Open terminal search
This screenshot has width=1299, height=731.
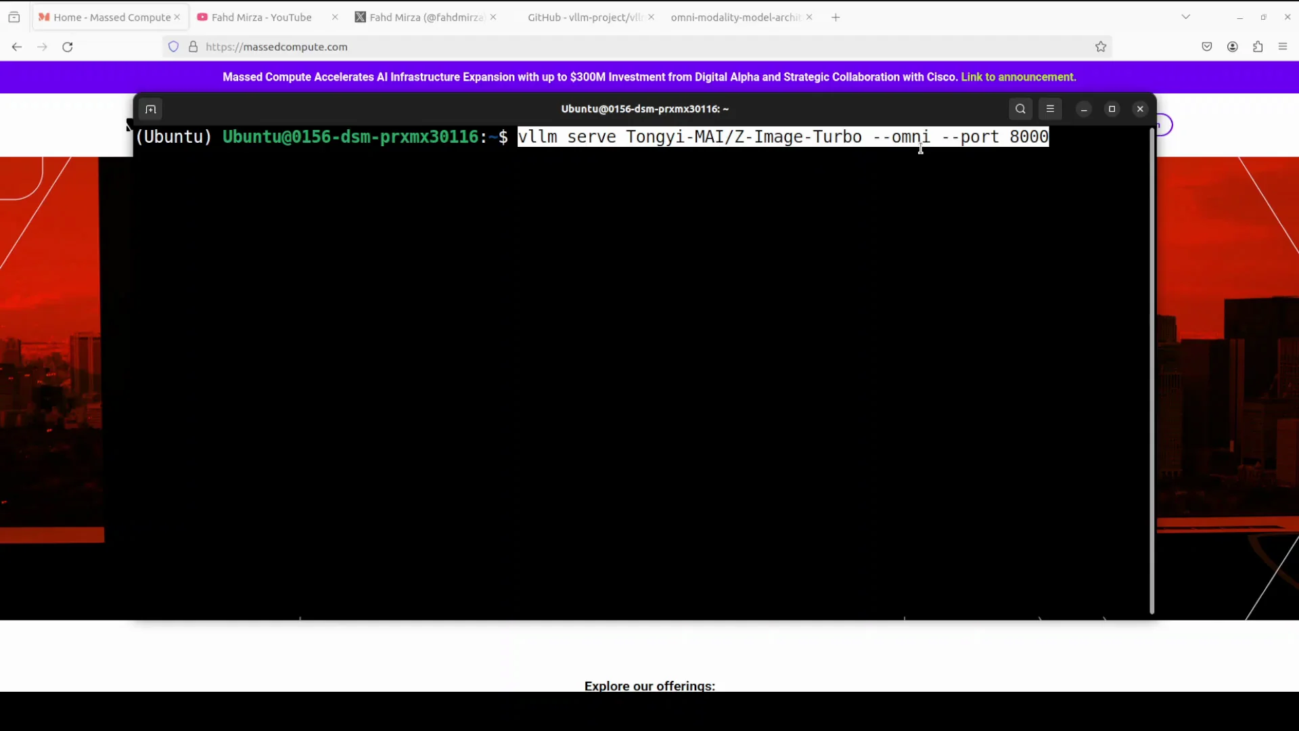click(1020, 109)
